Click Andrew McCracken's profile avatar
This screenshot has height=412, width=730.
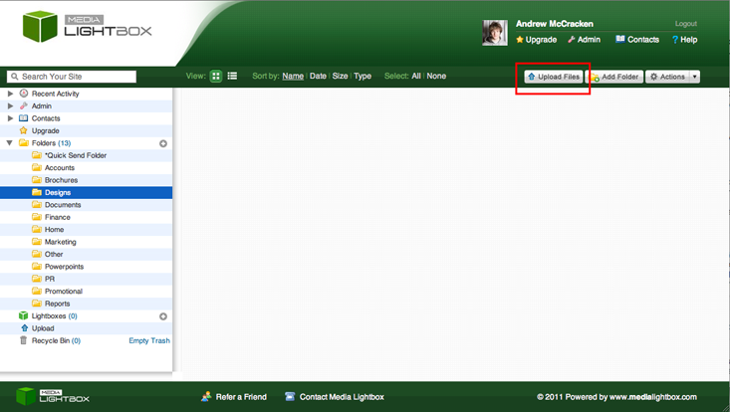[495, 33]
